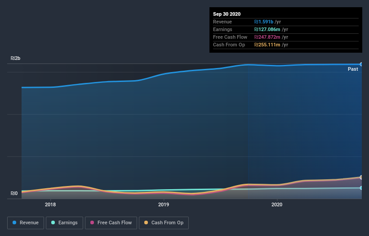
Task: Click the 2018 x-axis label
Action: [50, 204]
